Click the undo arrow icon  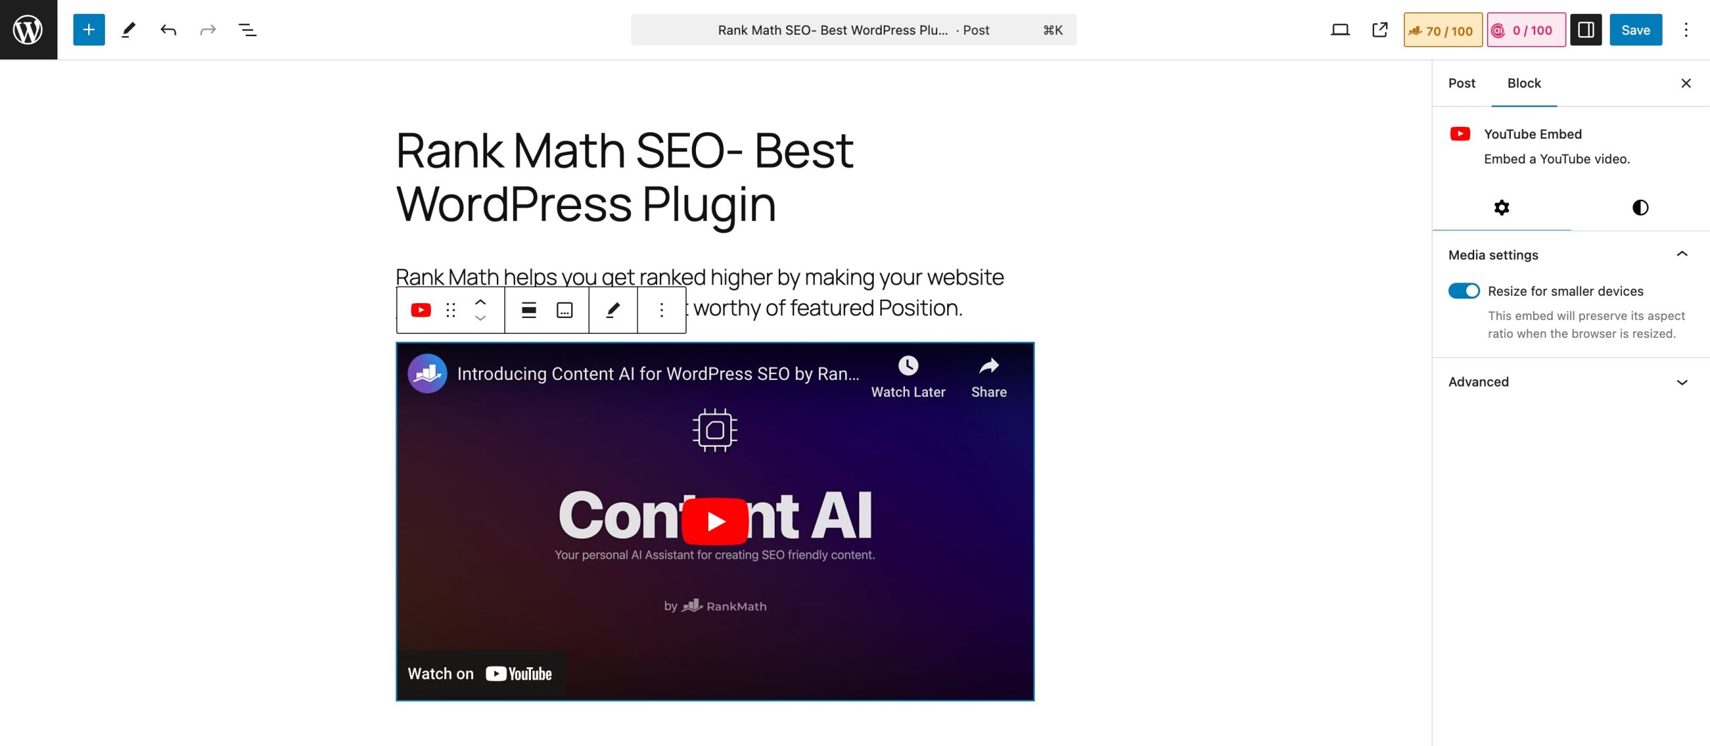point(168,29)
